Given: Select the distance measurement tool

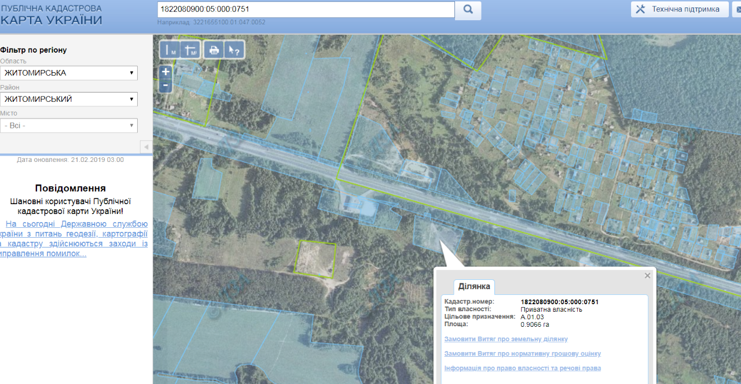Looking at the screenshot, I should pos(170,50).
